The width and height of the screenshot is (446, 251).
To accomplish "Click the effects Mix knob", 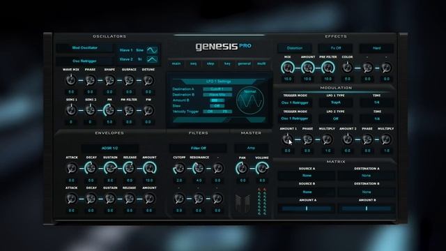I will click(288, 68).
